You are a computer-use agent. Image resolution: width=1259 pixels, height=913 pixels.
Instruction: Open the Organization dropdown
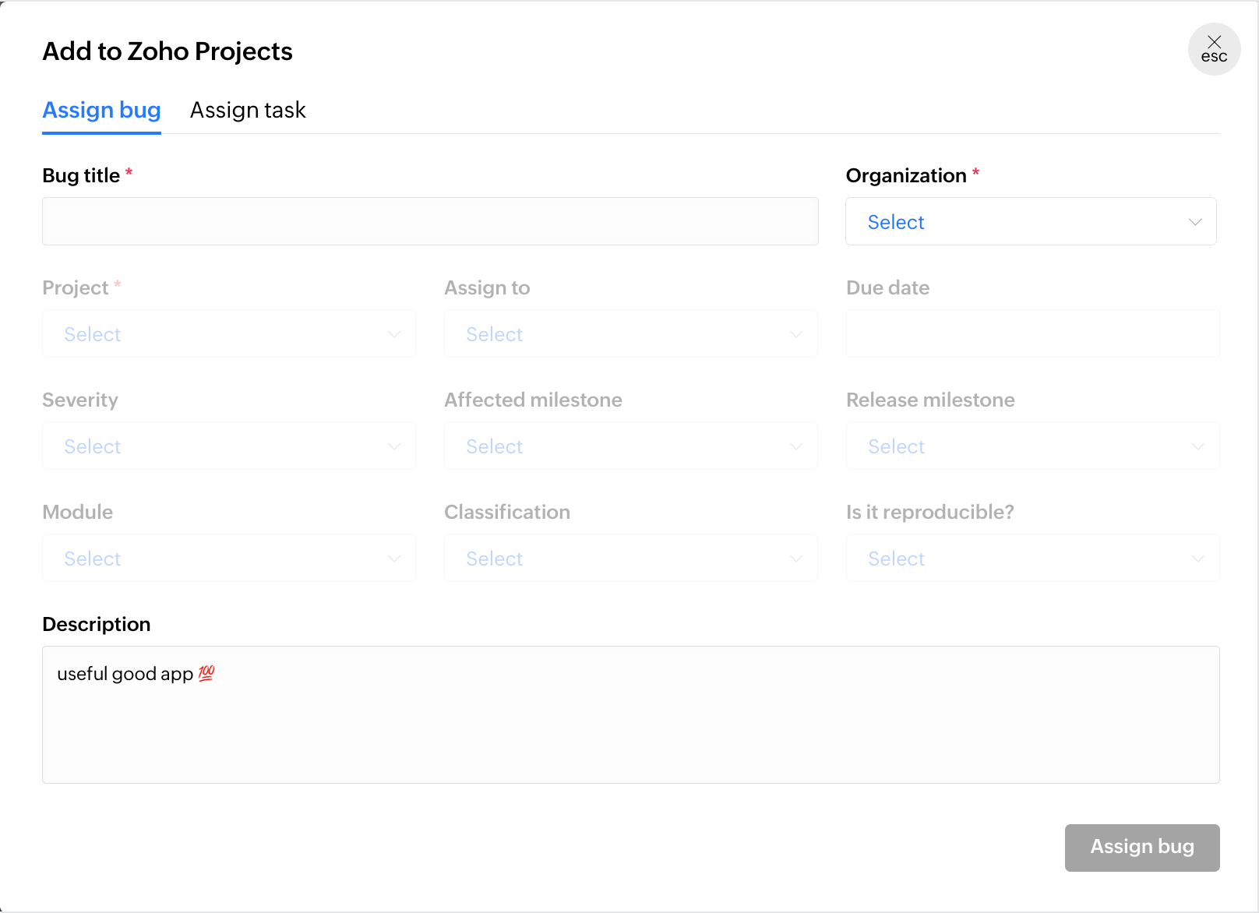point(1030,222)
